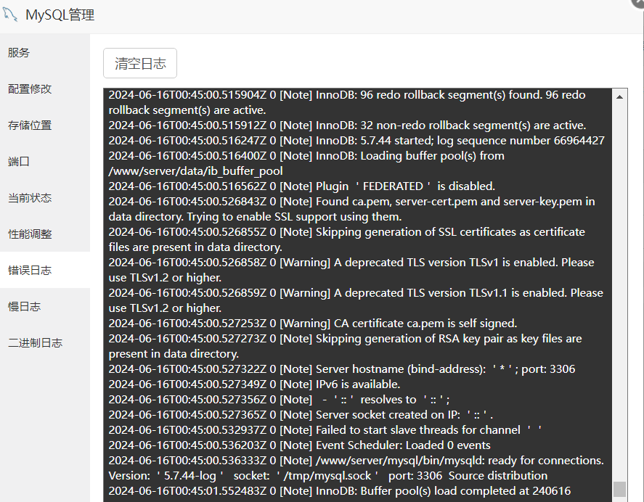Click log line 'Server hostname (bind-address)' port 3306

342,369
